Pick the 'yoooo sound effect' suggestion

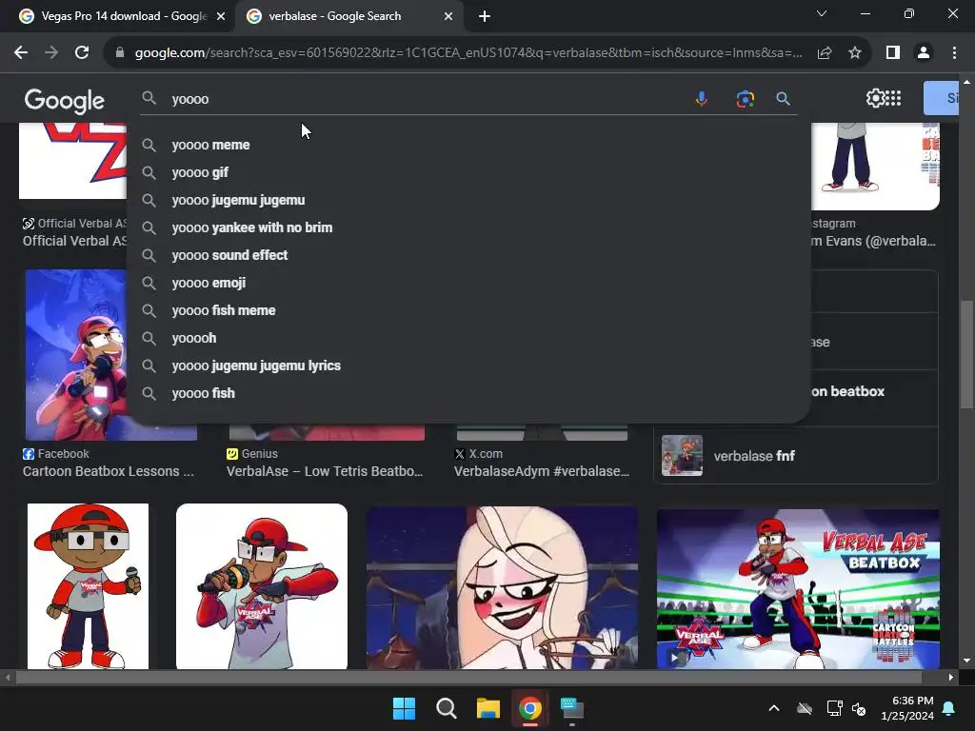468,255
